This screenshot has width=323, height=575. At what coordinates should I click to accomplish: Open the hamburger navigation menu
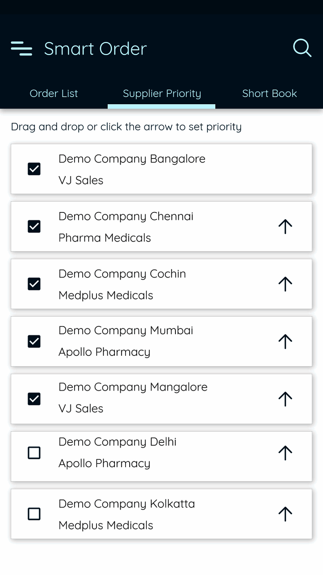pyautogui.click(x=22, y=48)
